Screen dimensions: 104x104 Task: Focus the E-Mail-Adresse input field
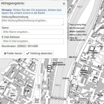coord(33,41)
